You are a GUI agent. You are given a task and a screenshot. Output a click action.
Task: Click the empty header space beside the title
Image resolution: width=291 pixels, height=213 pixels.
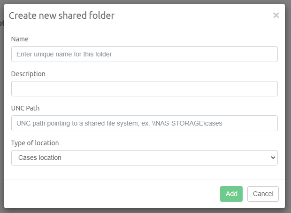tap(192, 16)
